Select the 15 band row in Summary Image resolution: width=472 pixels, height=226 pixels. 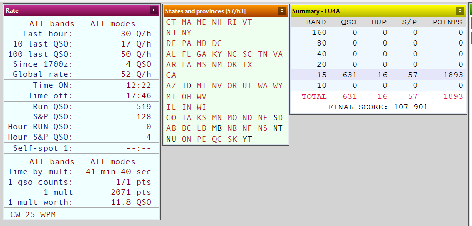point(377,75)
